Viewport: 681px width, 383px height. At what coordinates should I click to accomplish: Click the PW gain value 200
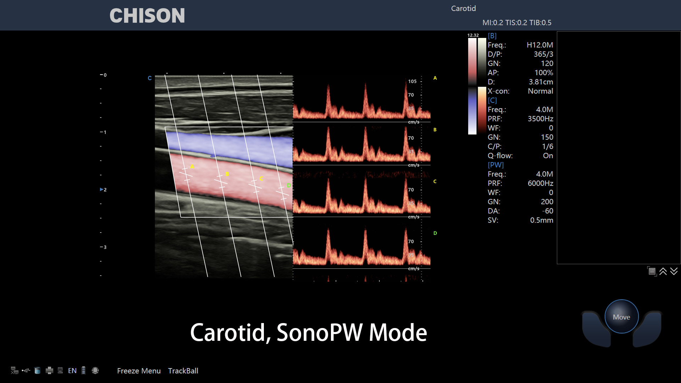point(547,202)
